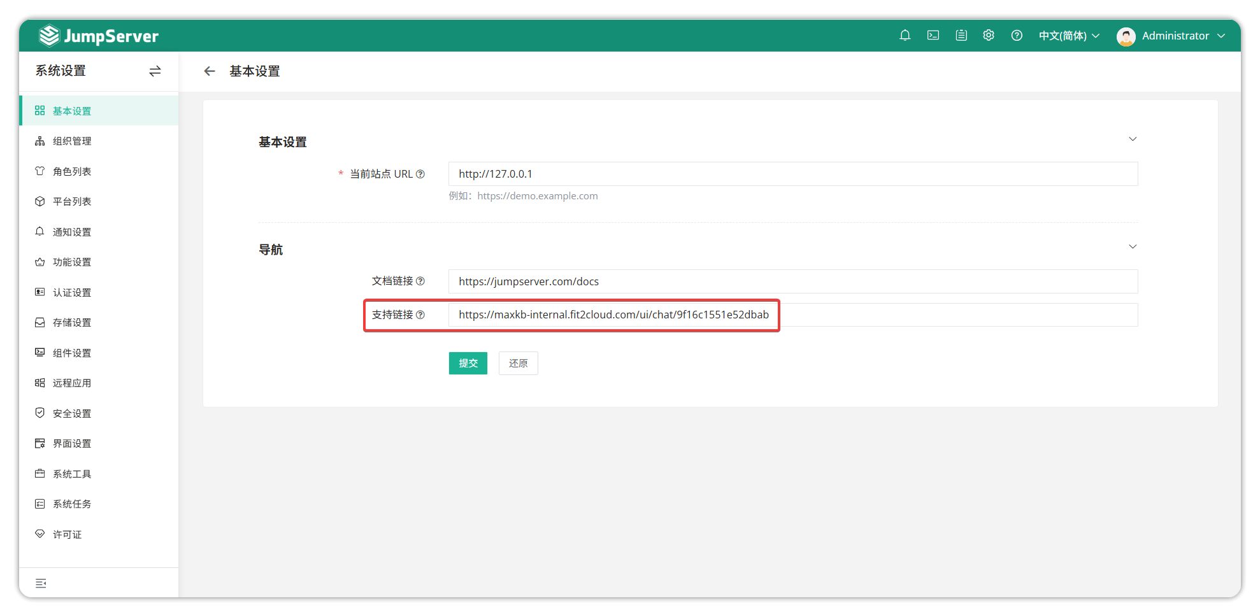Image resolution: width=1260 pixels, height=610 pixels.
Task: Open the notifications bell icon
Action: (x=905, y=36)
